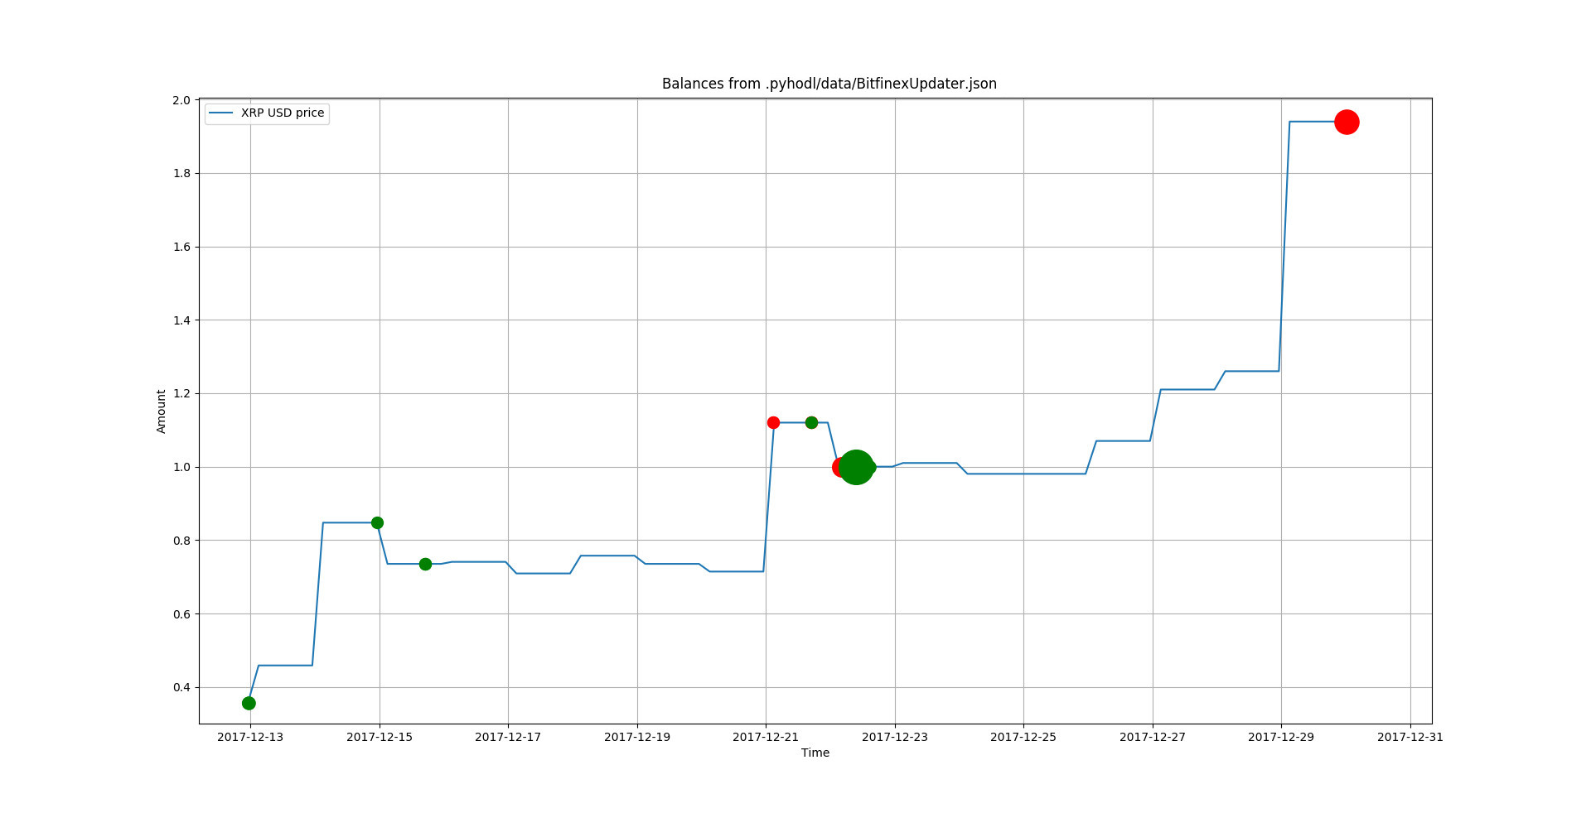Click the y-axis tick label 0.8
1591x813 pixels.
(181, 541)
